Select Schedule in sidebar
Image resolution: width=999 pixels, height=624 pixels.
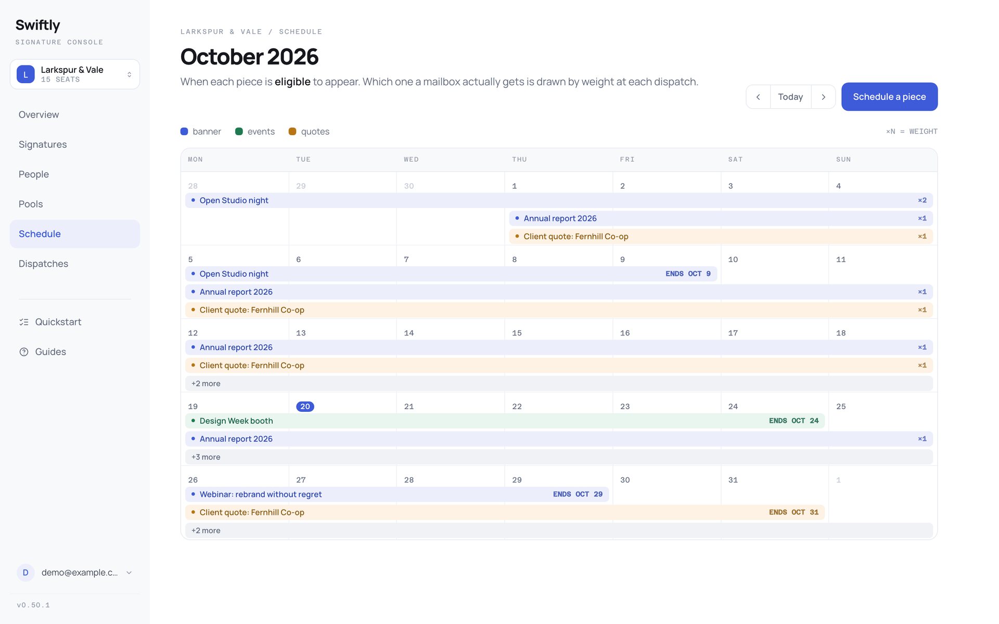pos(75,234)
